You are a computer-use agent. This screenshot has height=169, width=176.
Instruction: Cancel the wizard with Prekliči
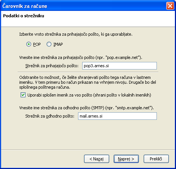click(x=156, y=159)
